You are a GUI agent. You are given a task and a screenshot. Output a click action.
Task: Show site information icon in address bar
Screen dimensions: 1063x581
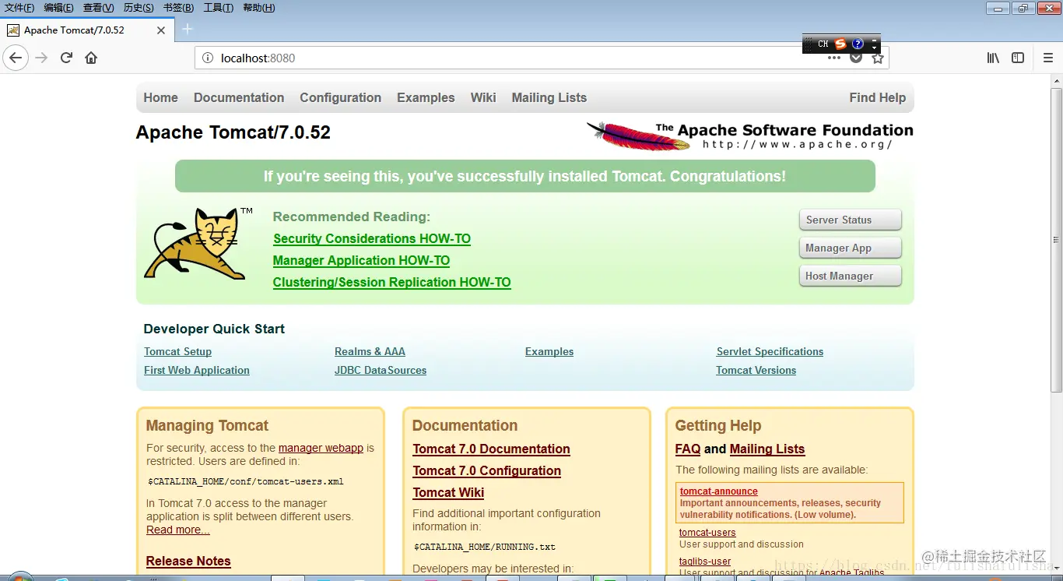(x=207, y=58)
